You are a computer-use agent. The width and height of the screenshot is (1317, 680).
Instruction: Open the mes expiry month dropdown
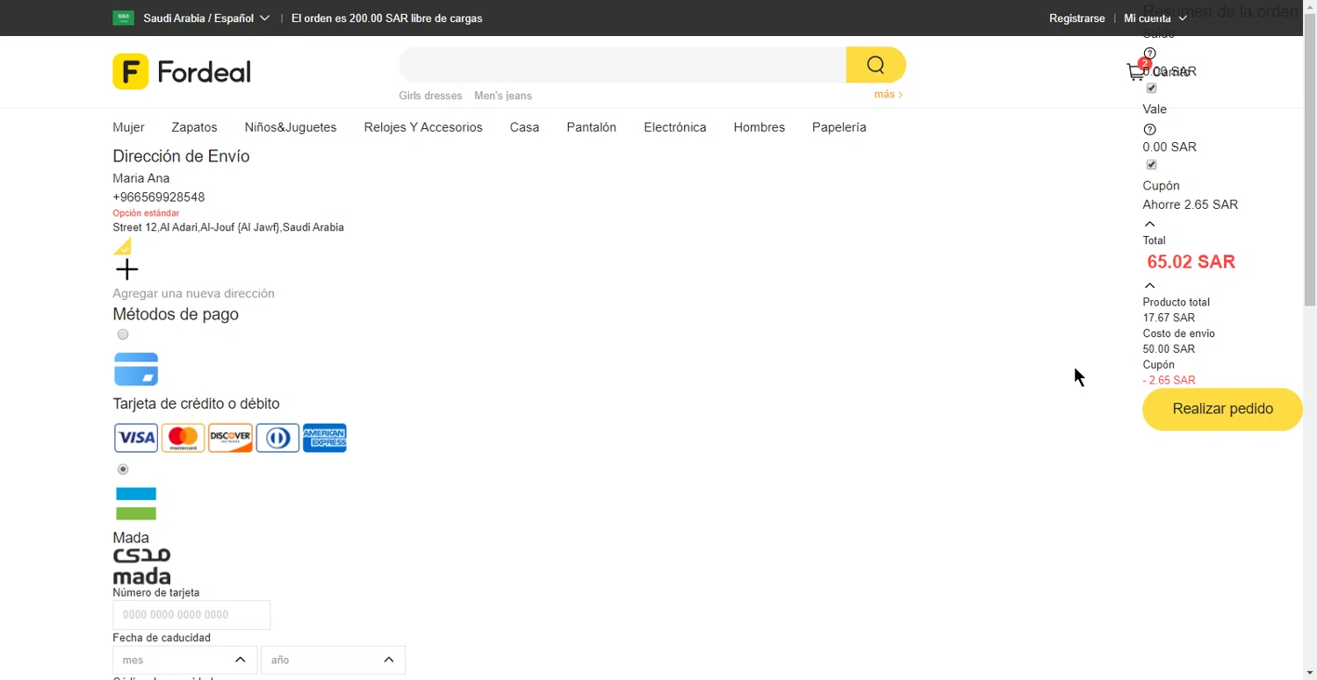click(185, 660)
